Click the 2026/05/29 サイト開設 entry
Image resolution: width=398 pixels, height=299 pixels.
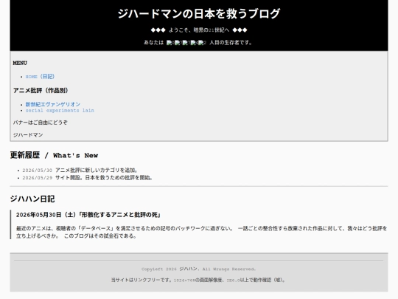88,178
